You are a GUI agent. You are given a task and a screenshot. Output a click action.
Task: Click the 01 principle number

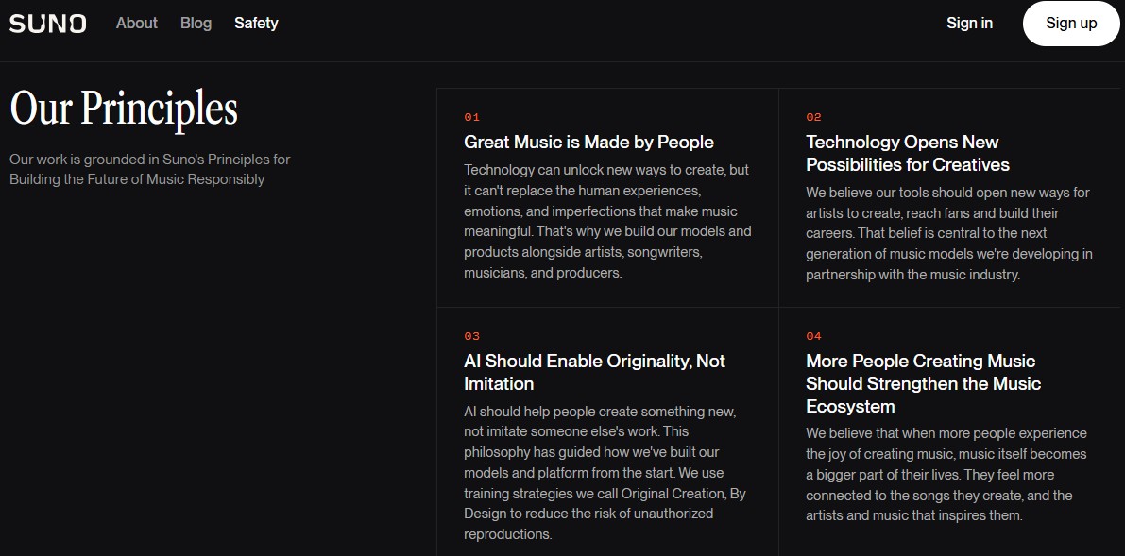pos(471,117)
